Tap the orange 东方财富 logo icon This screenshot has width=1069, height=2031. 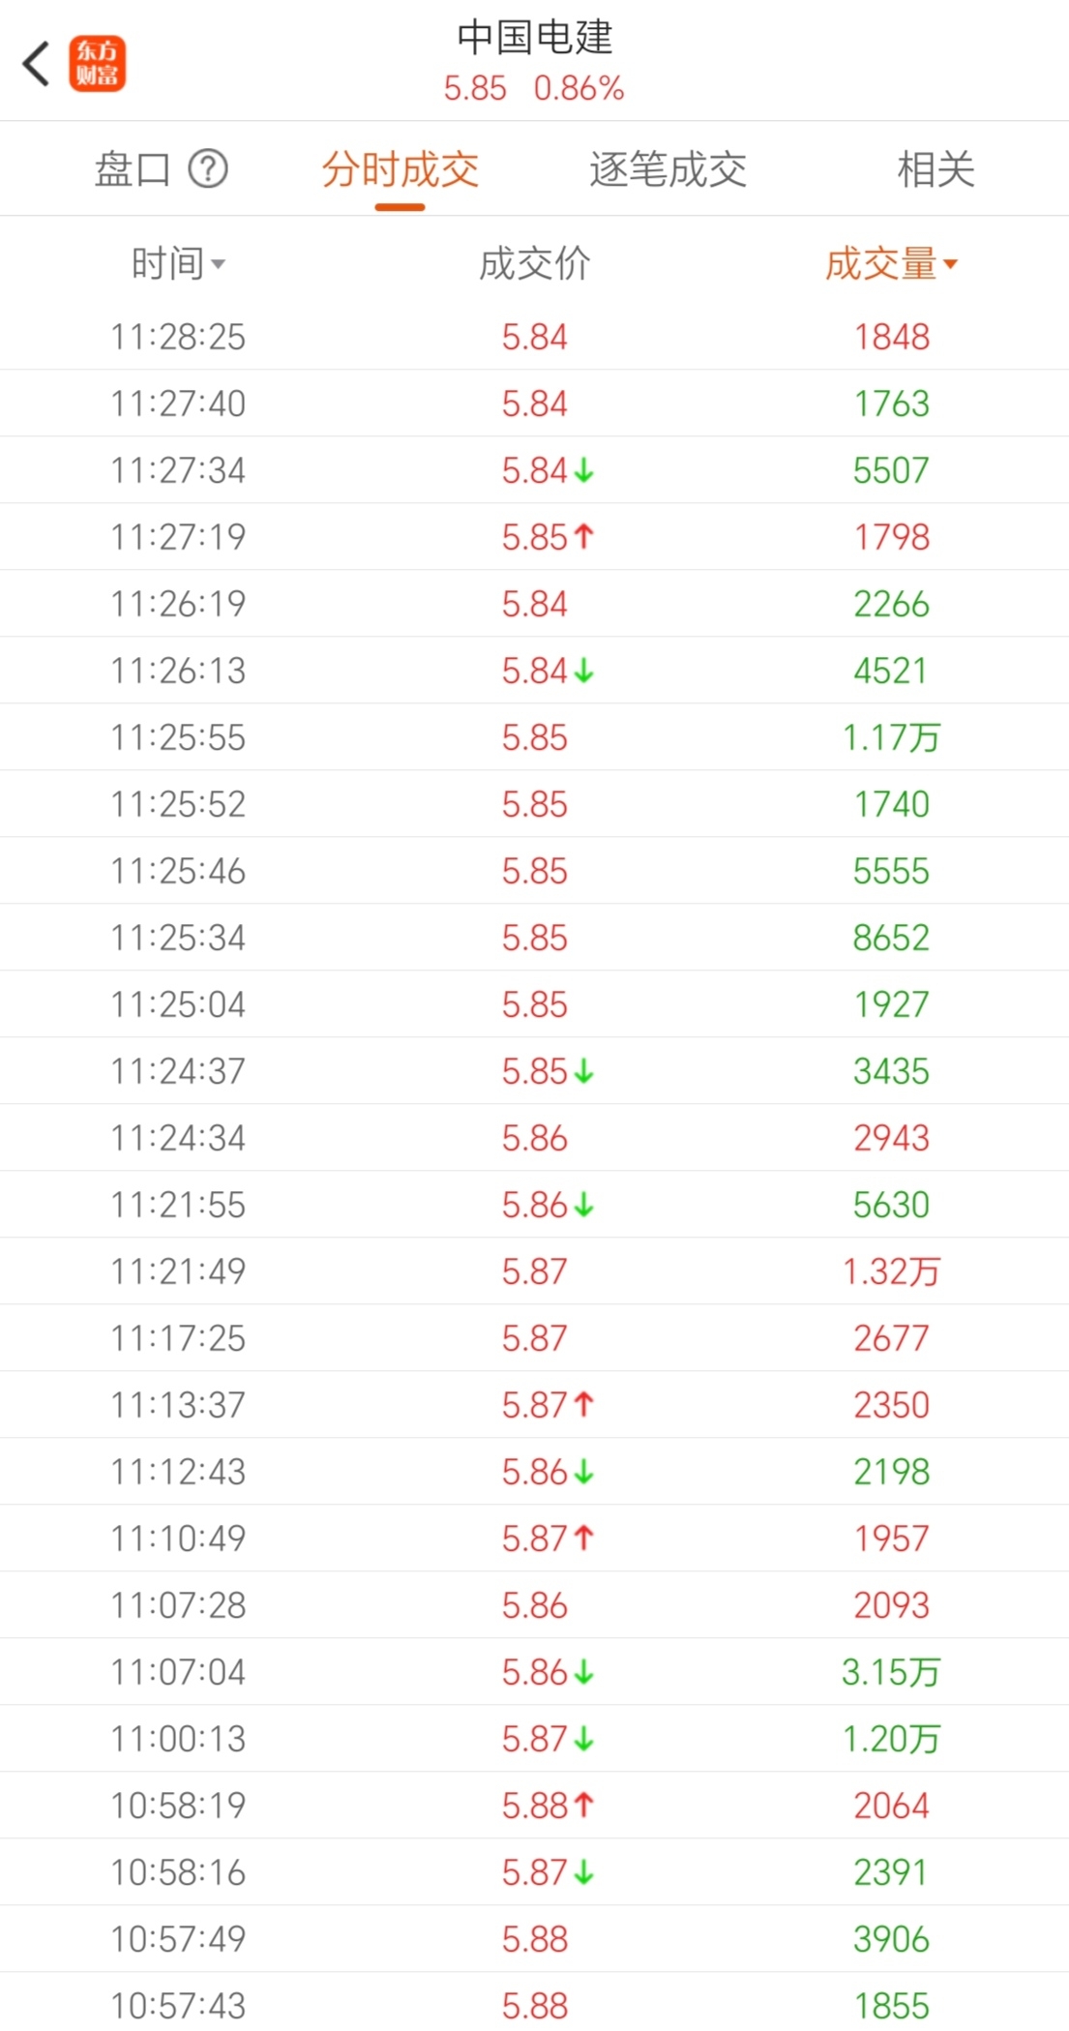[x=97, y=64]
